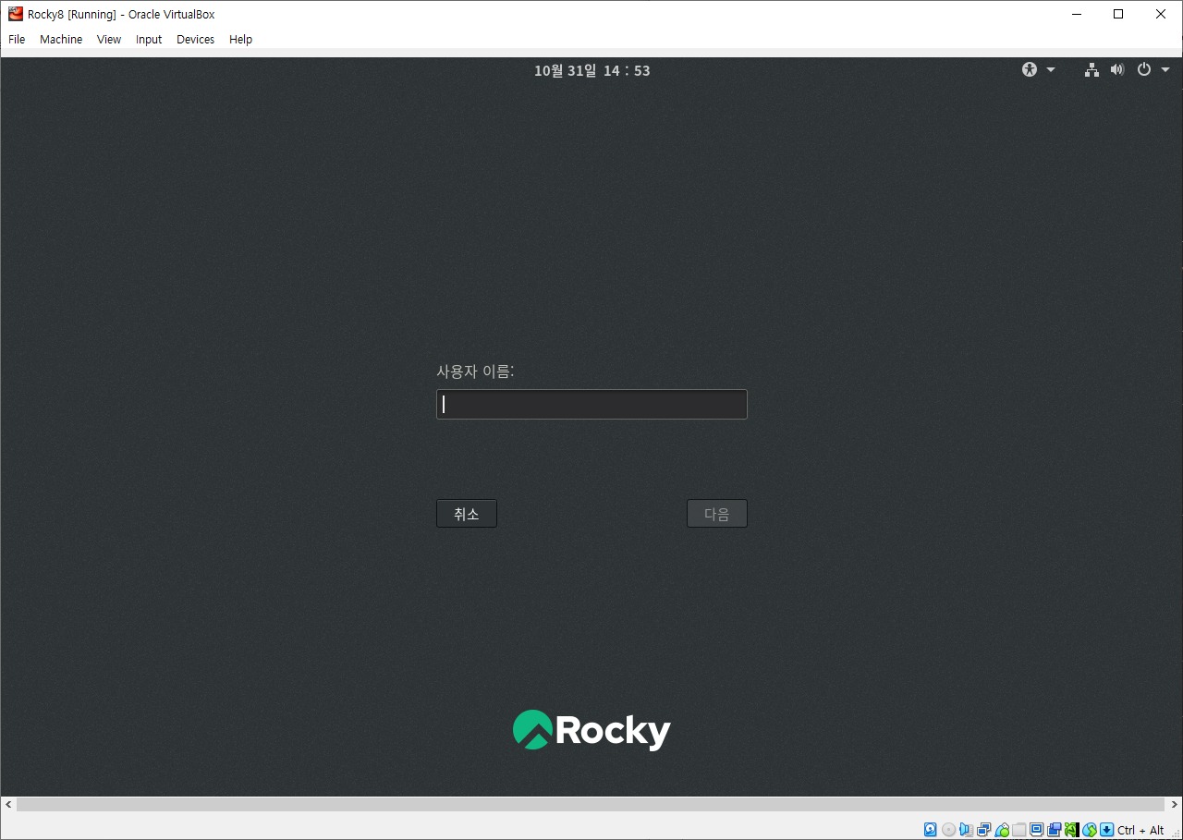The height and width of the screenshot is (840, 1183).
Task: Open the date and time display
Action: click(x=591, y=70)
